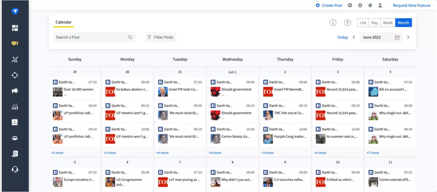Open 'Why didn't you act...' post
The width and height of the screenshot is (437, 192).
point(232,178)
